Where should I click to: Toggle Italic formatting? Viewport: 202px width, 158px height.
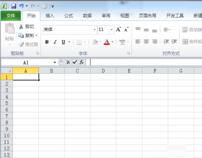pyautogui.click(x=55, y=42)
